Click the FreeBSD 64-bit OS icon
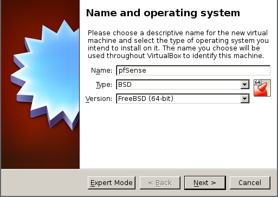 pos(262,88)
